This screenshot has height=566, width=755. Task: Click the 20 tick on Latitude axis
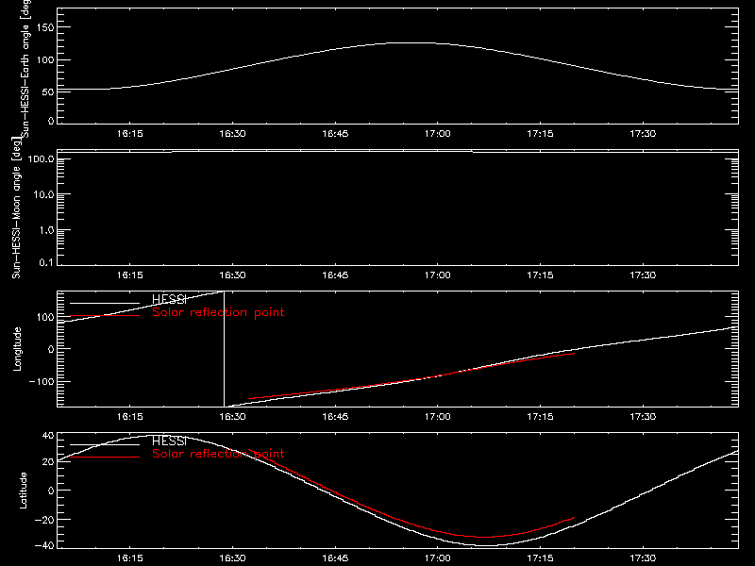click(49, 462)
